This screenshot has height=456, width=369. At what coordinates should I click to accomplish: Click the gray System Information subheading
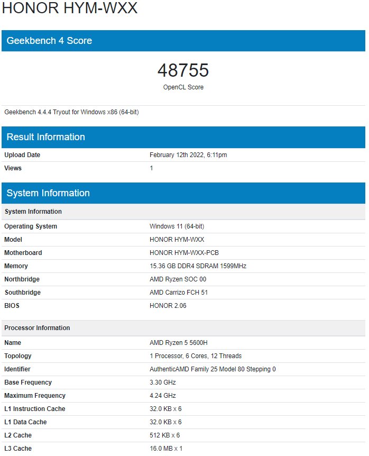coord(183,212)
